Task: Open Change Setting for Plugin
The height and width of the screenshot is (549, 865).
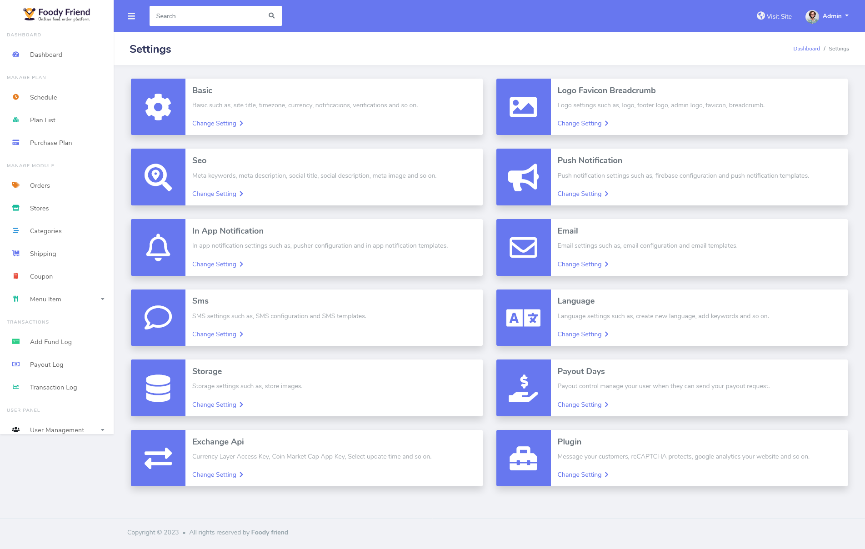Action: point(583,474)
